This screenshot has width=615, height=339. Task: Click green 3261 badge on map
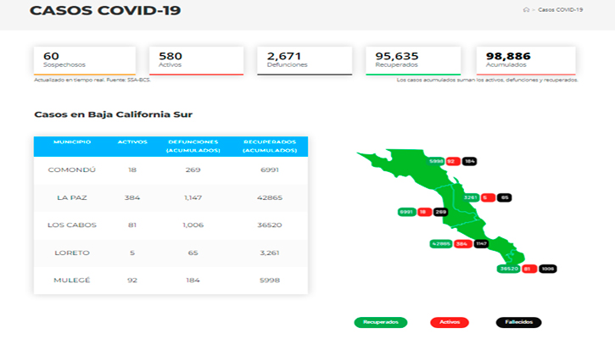[x=471, y=197]
